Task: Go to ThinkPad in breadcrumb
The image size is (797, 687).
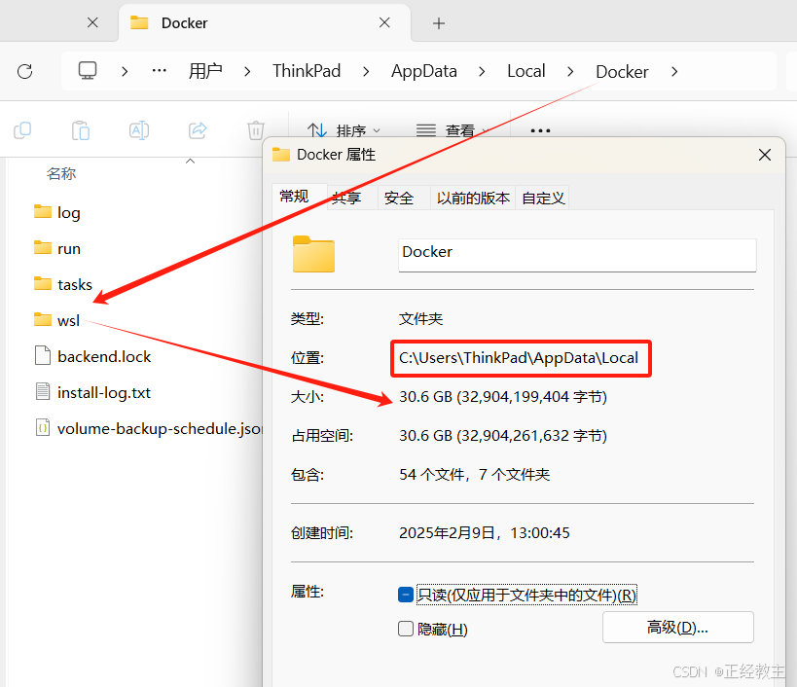Action: coord(307,71)
